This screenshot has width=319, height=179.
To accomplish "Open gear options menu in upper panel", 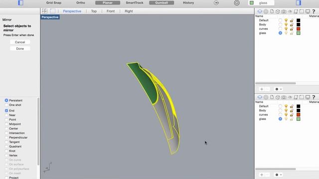I will tap(279, 89).
